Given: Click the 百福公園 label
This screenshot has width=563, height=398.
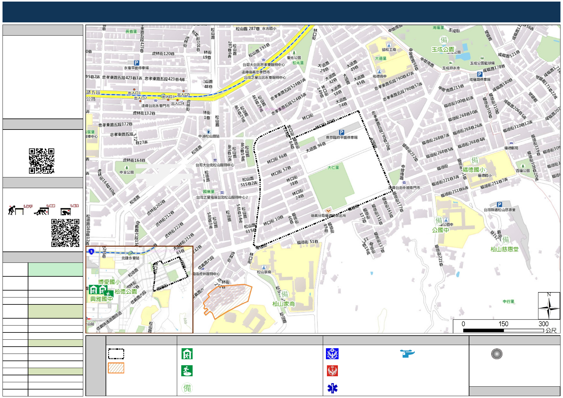Looking at the screenshot, I should (x=523, y=170).
